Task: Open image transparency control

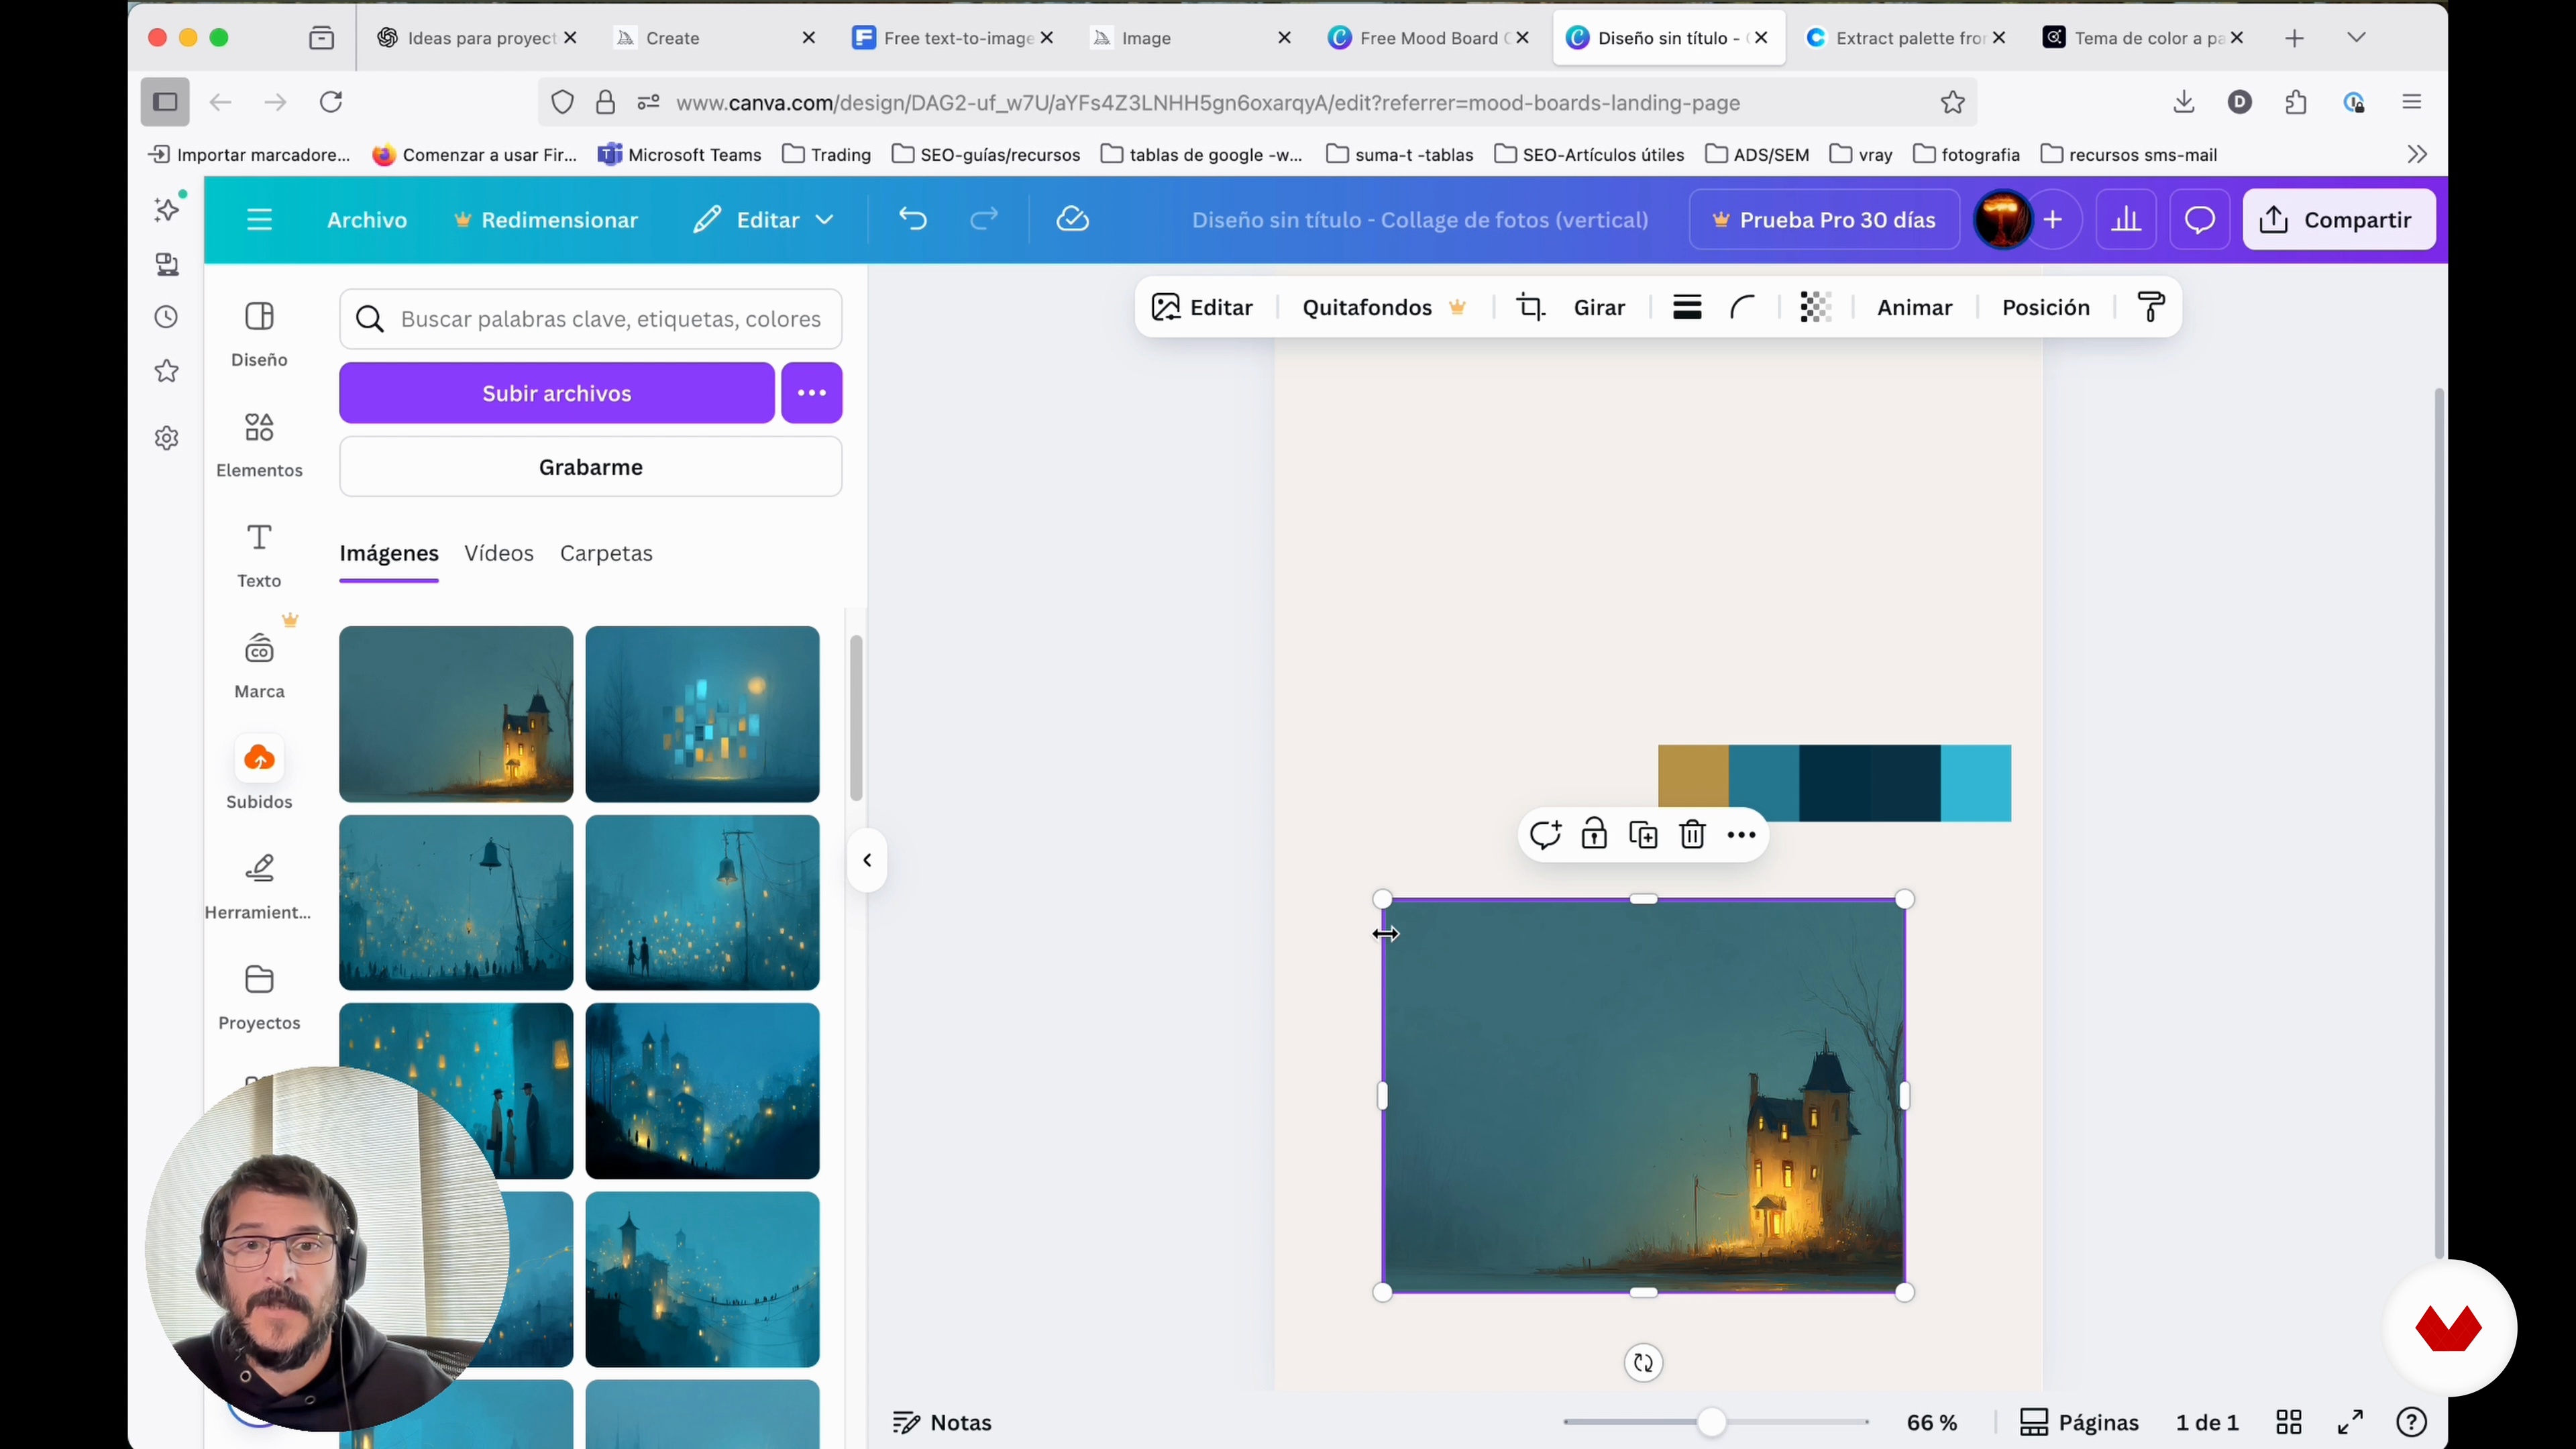Action: point(1815,308)
